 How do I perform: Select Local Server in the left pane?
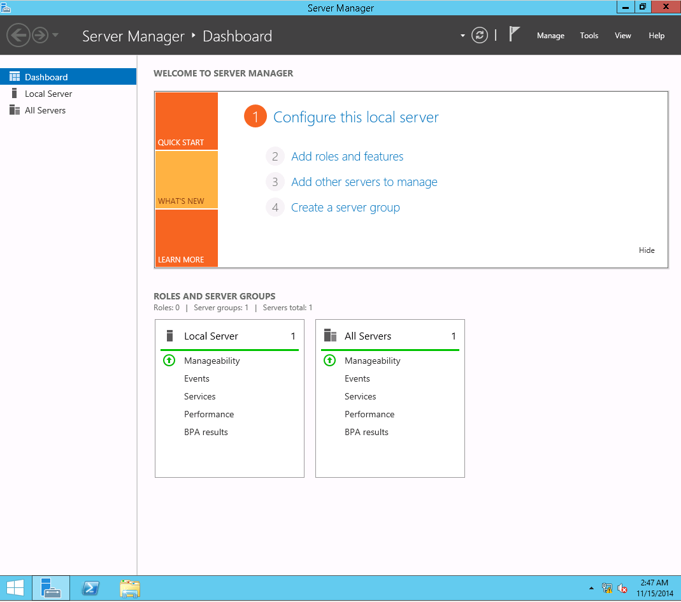[68, 94]
